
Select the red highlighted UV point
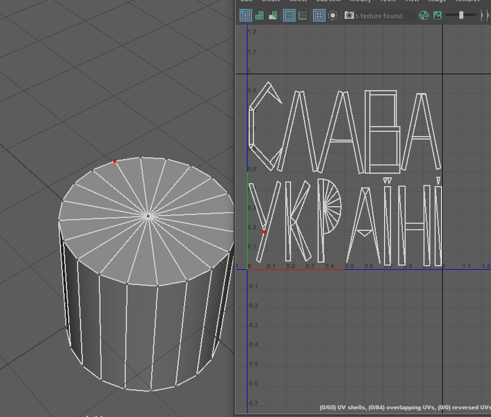pos(264,231)
